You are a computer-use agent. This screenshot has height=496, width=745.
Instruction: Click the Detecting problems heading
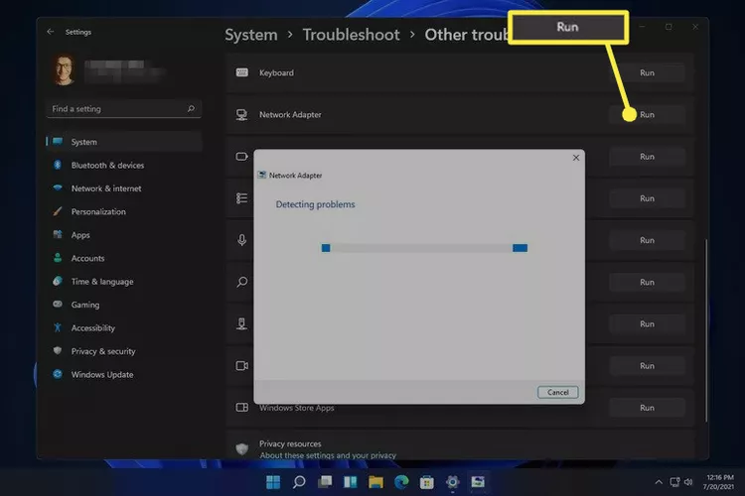pos(316,204)
